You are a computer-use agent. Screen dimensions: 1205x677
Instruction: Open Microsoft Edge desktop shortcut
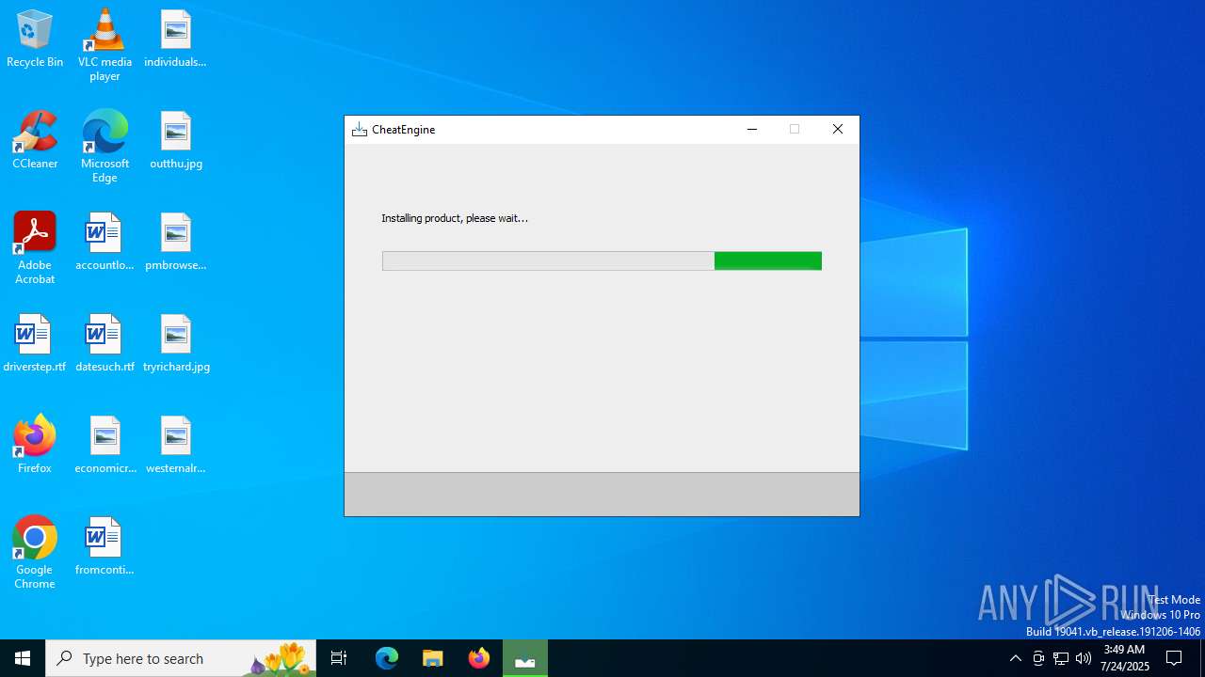104,146
